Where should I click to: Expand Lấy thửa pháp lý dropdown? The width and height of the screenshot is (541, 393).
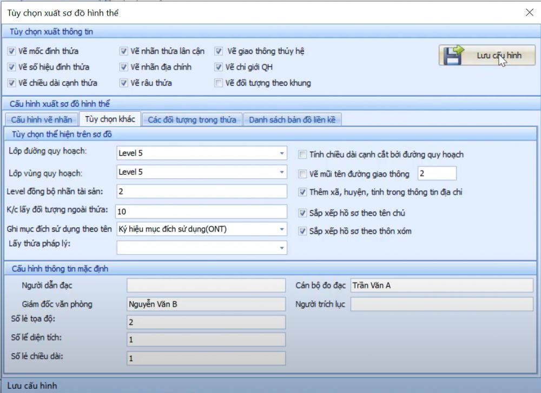[x=281, y=248]
